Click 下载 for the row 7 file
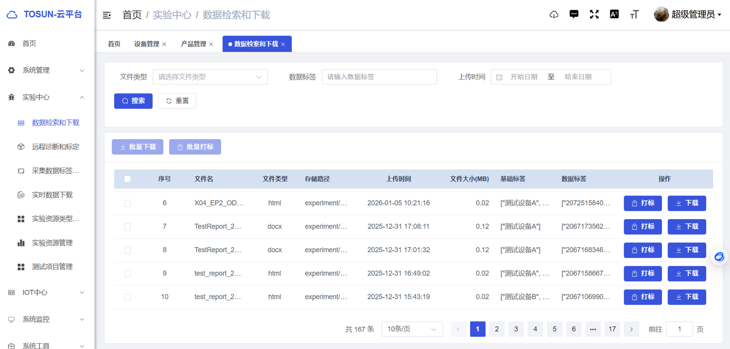 tap(686, 227)
